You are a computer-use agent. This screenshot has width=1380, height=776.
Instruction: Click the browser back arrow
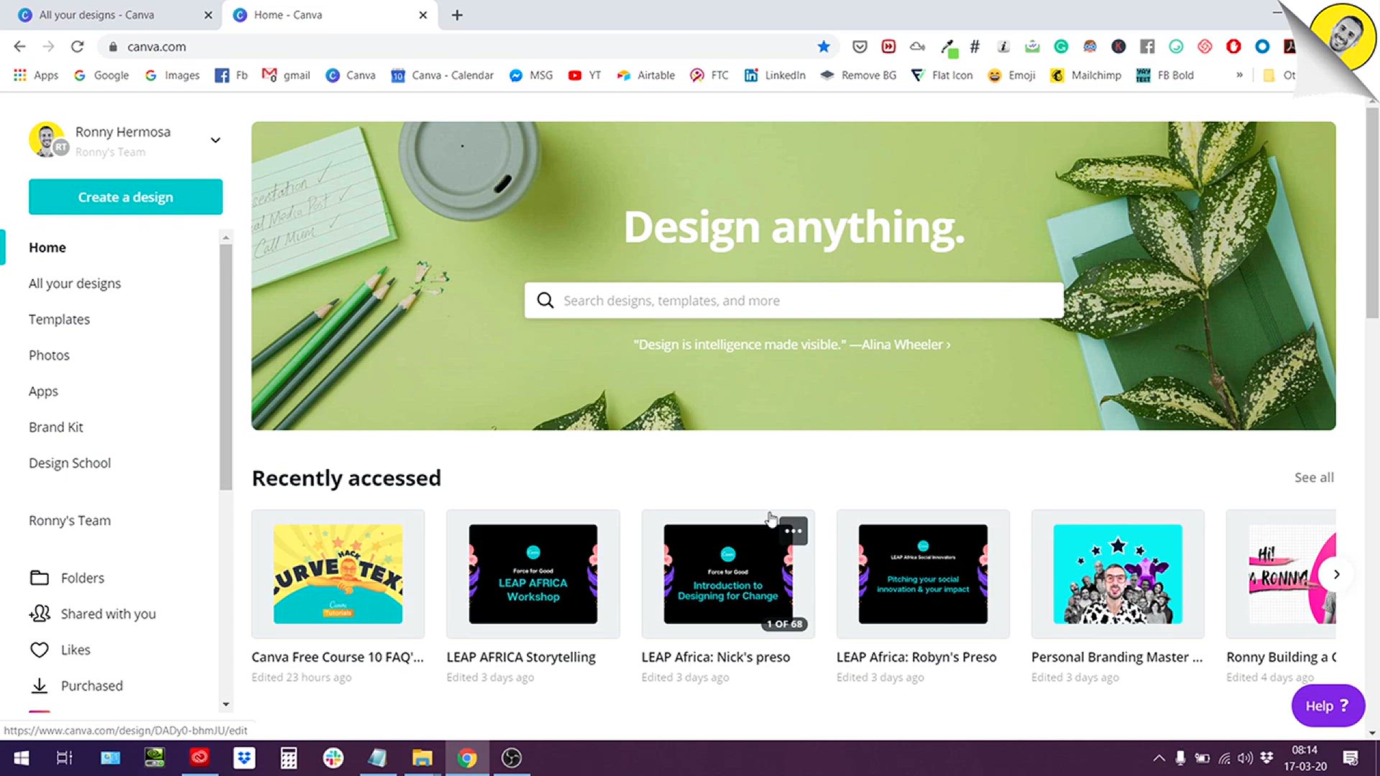19,47
